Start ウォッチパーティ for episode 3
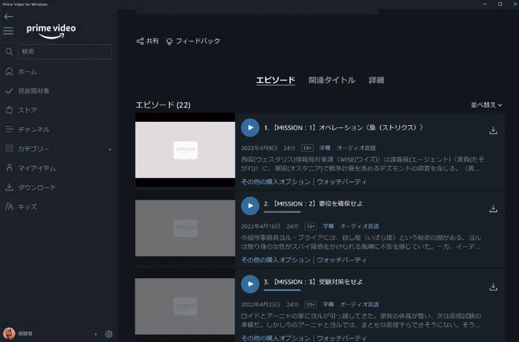The height and width of the screenshot is (342, 519). 341,338
